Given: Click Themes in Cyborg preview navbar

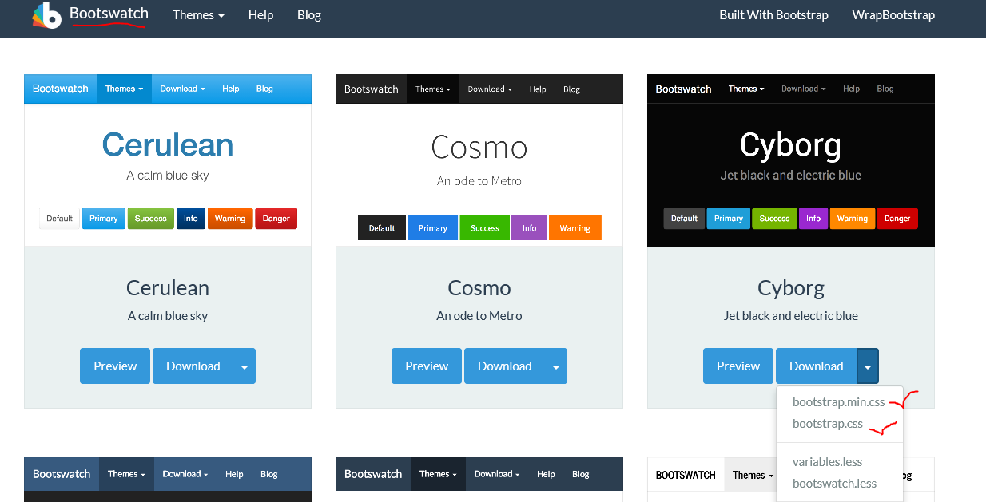Looking at the screenshot, I should pyautogui.click(x=746, y=89).
